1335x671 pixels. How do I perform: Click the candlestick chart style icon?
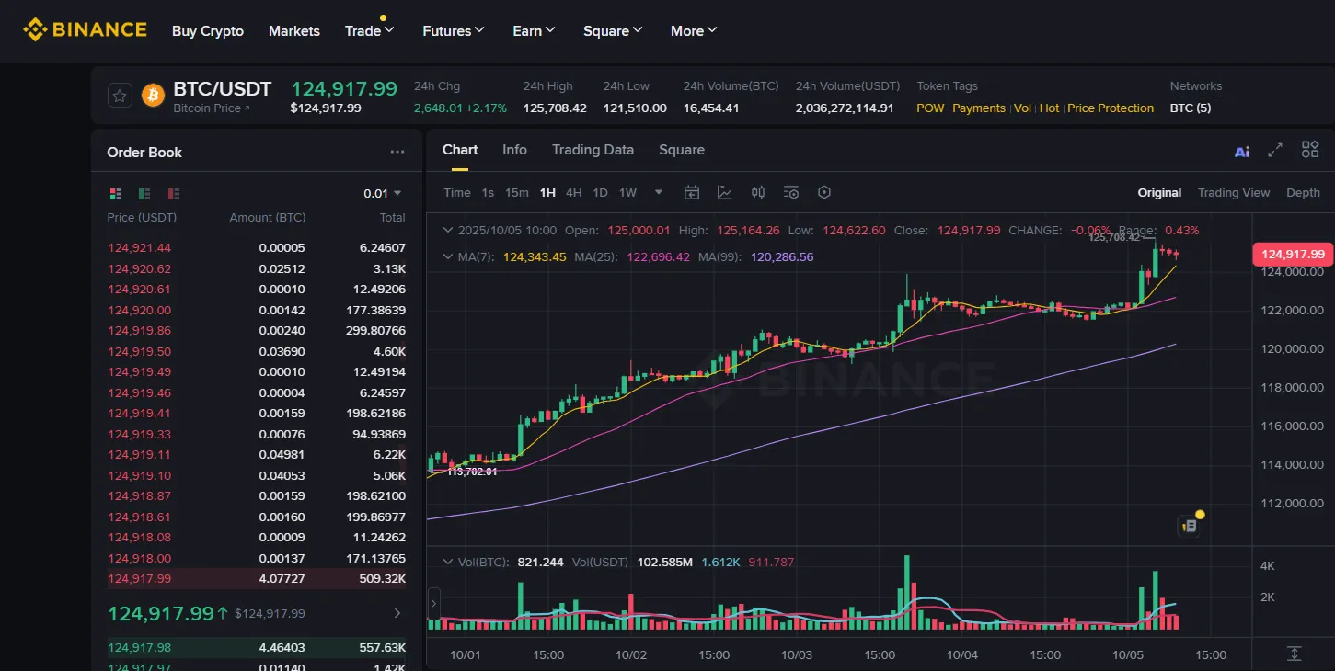(758, 192)
